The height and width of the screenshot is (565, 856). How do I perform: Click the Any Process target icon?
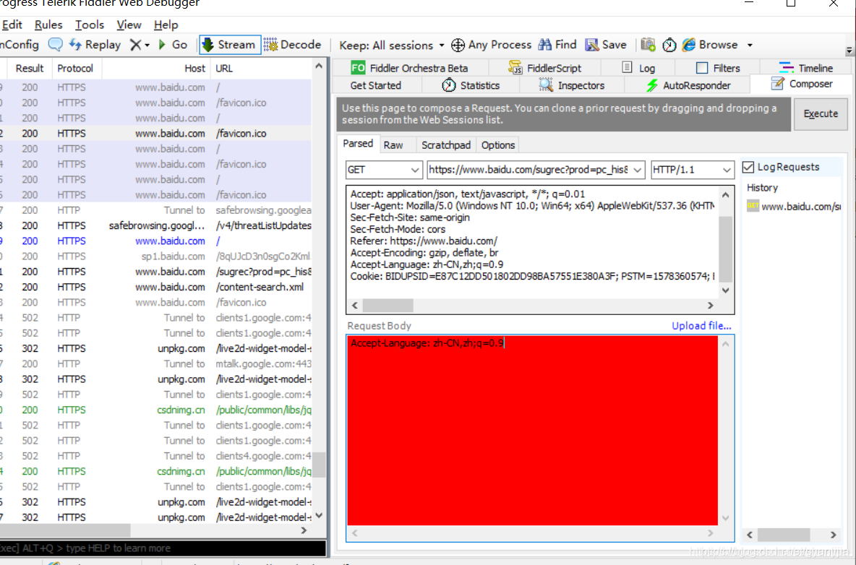(x=458, y=46)
